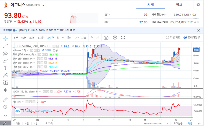Select the zoom in tool

point(5,107)
